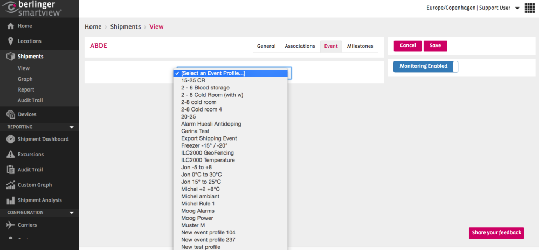Click the Home house icon in sidebar
The image size is (539, 250).
tap(11, 26)
